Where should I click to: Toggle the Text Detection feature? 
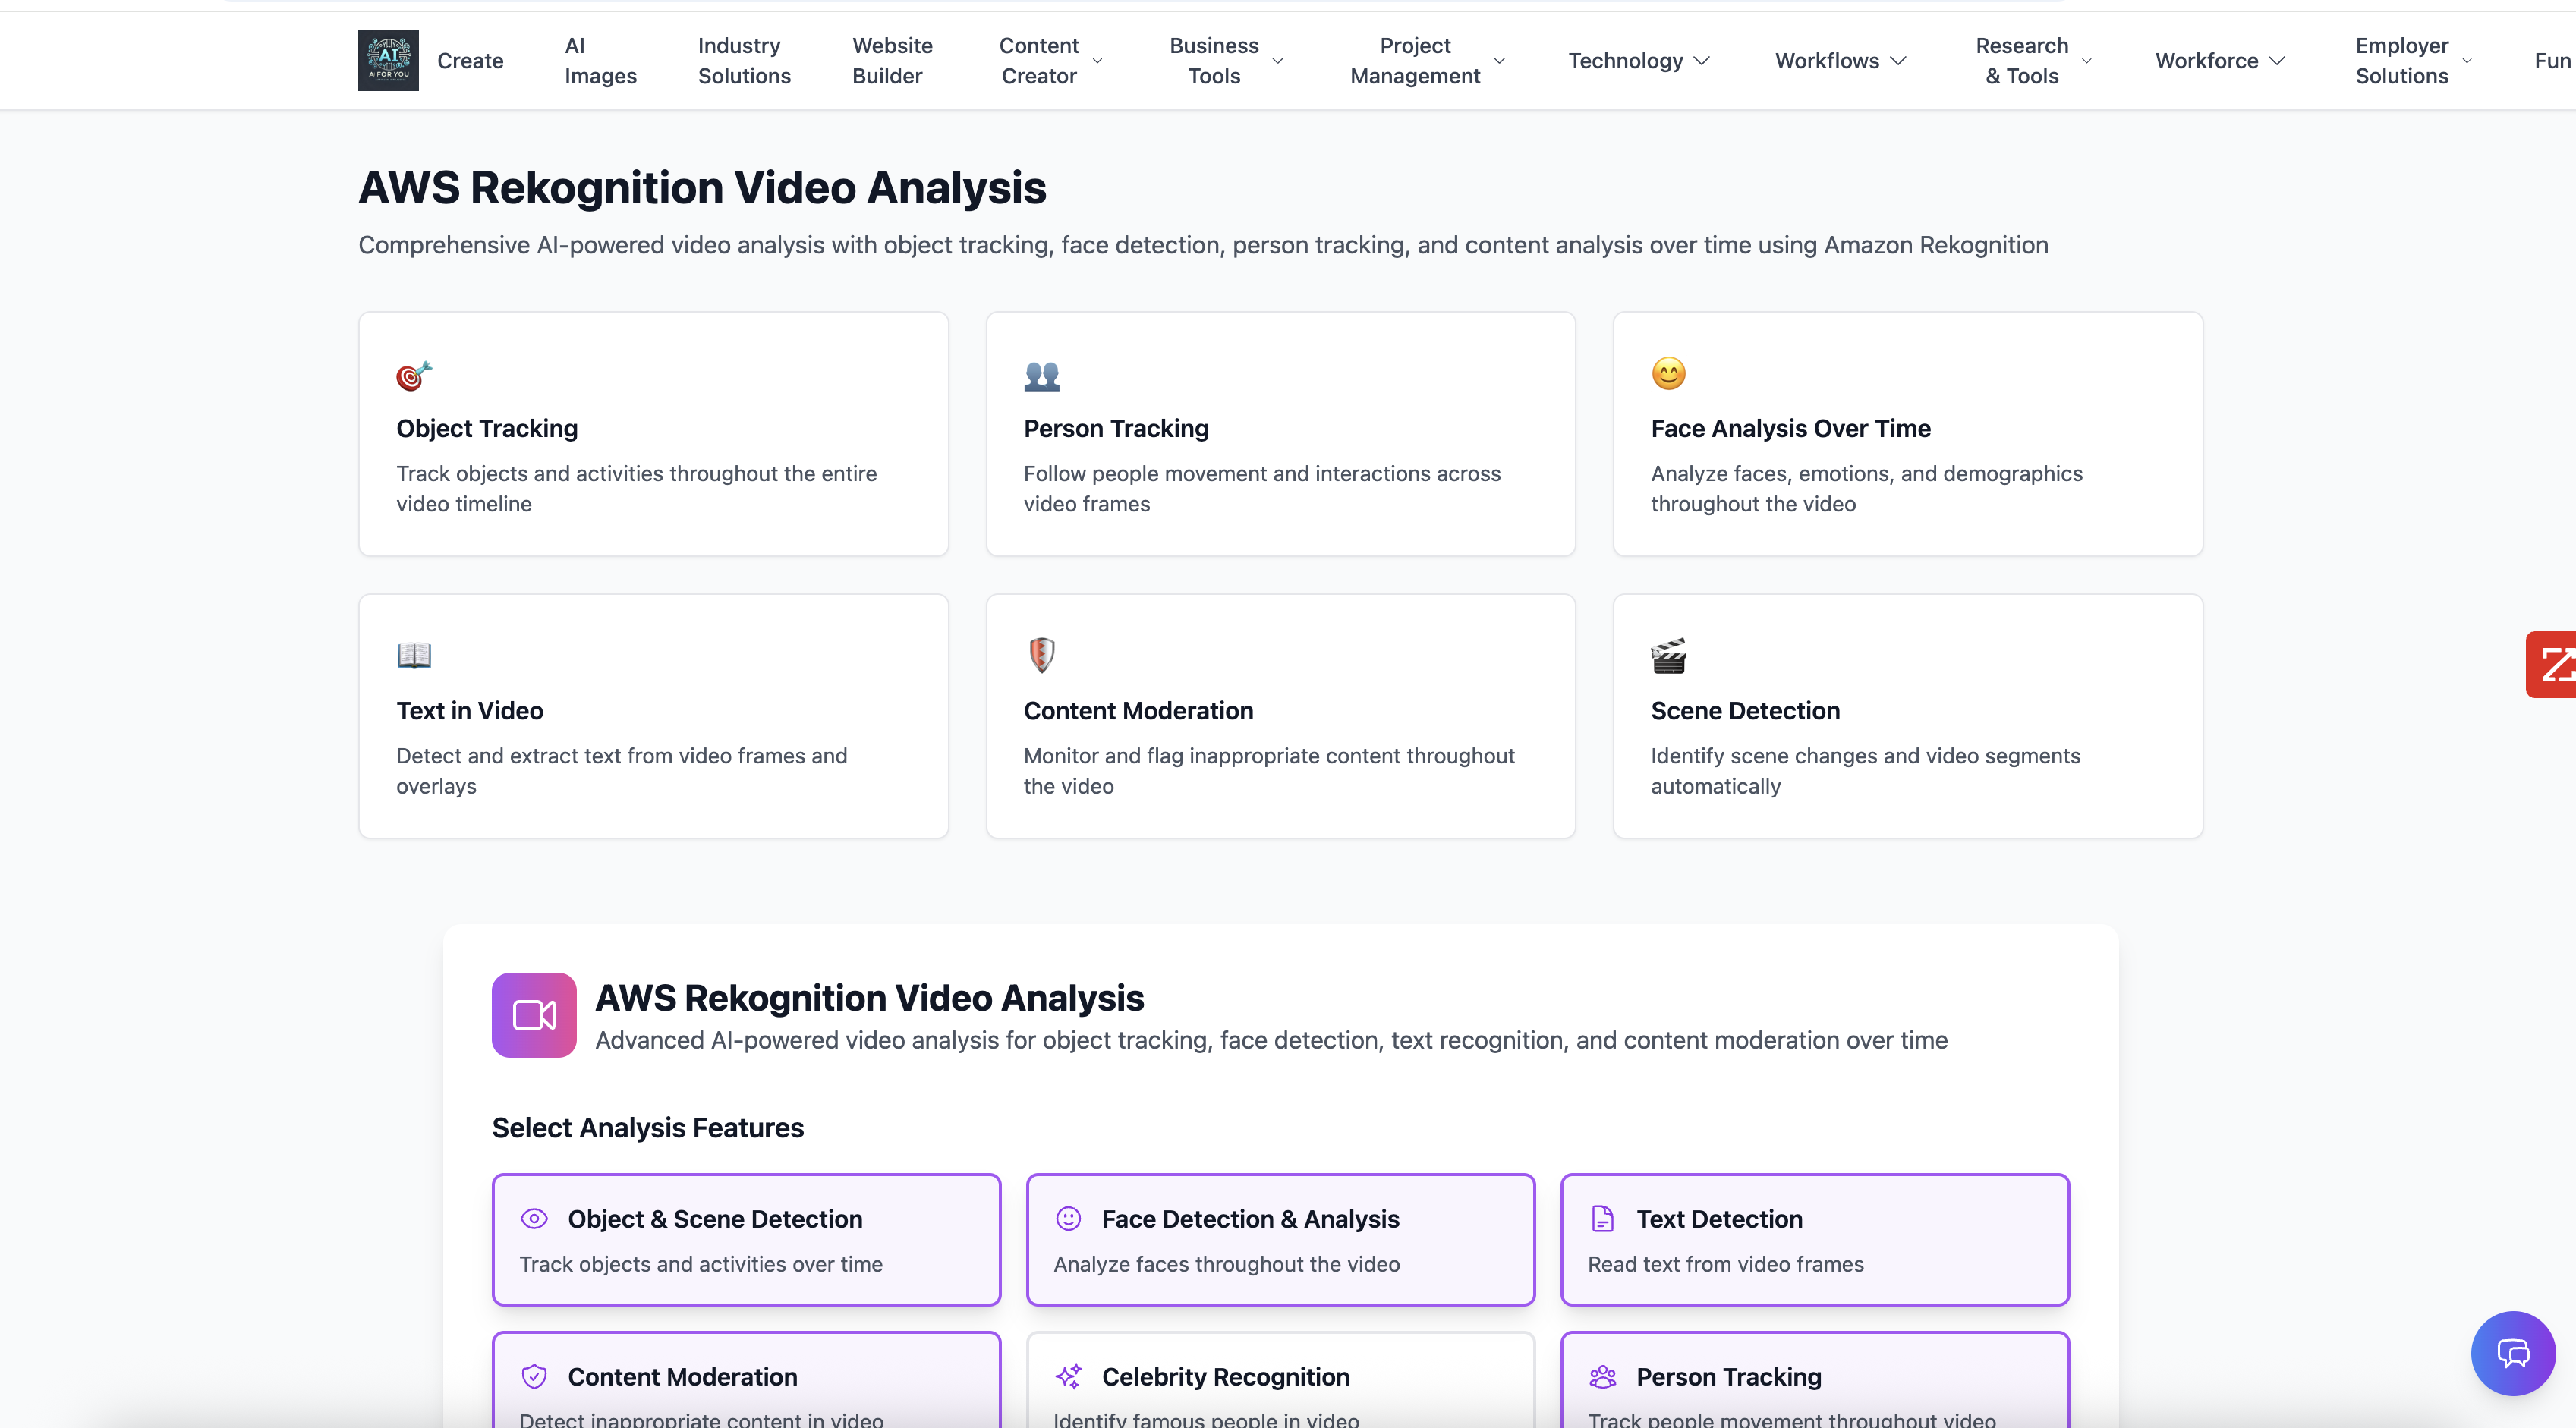point(1814,1239)
